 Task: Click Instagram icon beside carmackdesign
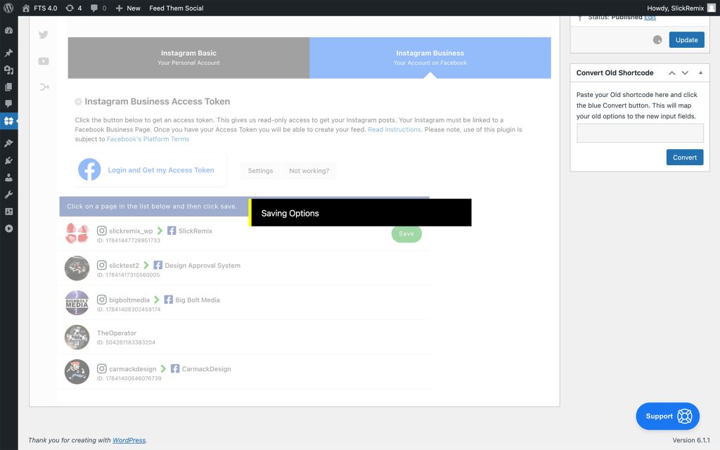tap(102, 368)
